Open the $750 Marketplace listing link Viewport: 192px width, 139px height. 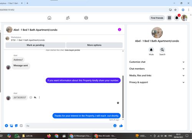coord(28,40)
